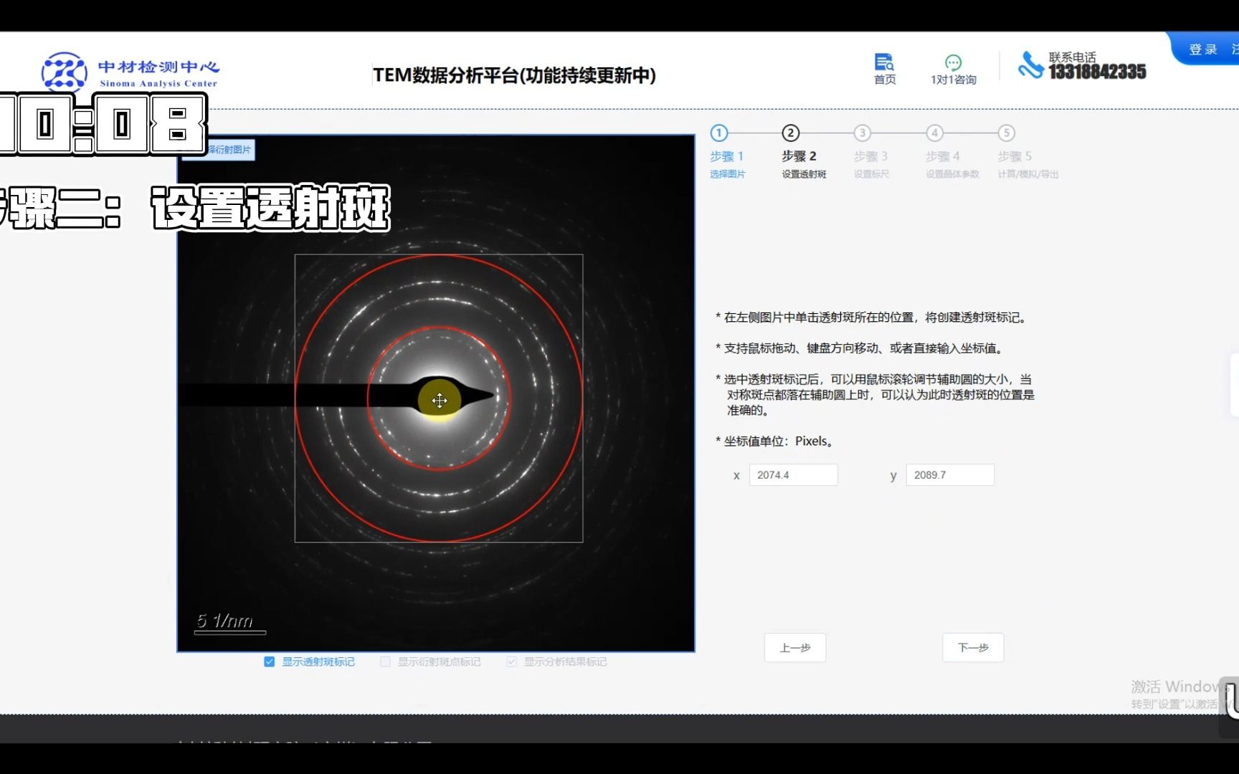Click step 3 circle above 设置标尺
1239x774 pixels.
pos(863,133)
